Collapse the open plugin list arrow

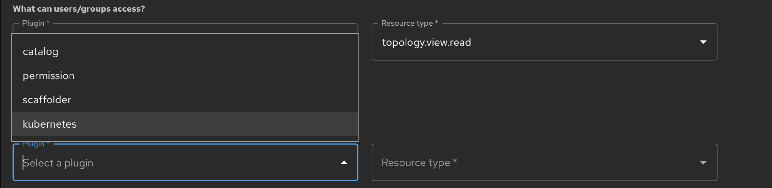pyautogui.click(x=344, y=163)
